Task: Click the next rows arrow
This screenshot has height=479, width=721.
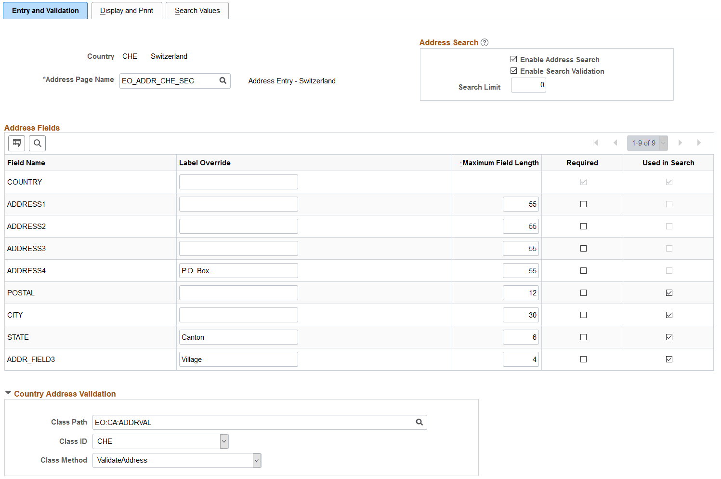Action: coord(680,143)
